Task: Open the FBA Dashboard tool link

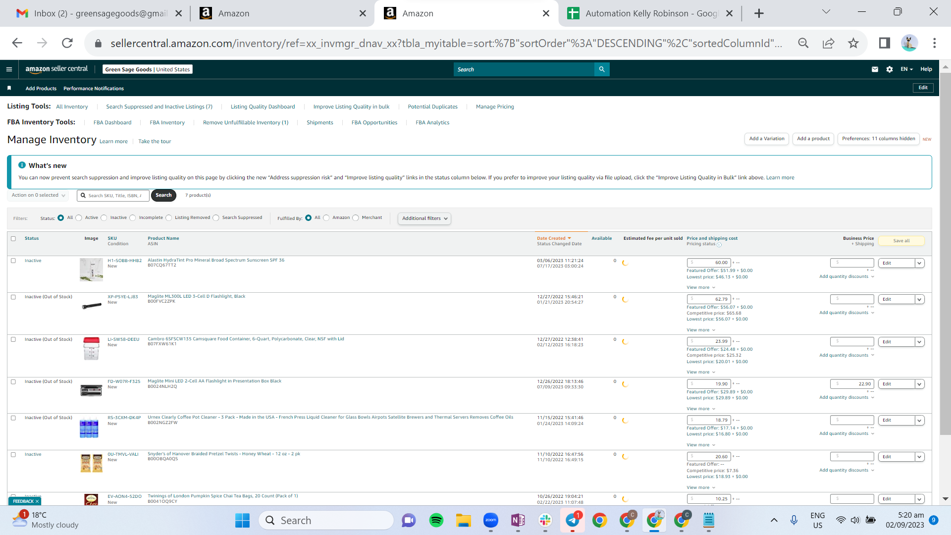Action: 112,123
